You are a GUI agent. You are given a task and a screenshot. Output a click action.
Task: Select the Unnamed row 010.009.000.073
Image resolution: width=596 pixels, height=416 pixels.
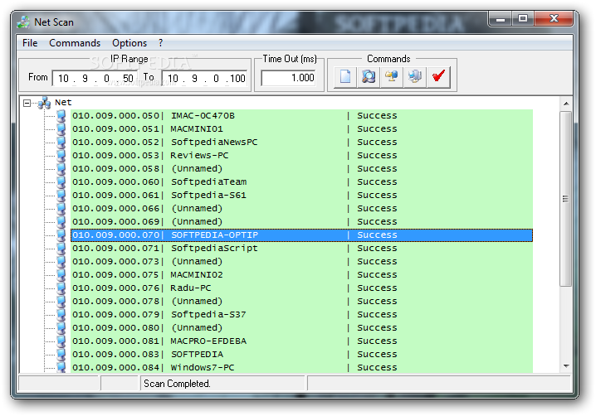302,262
